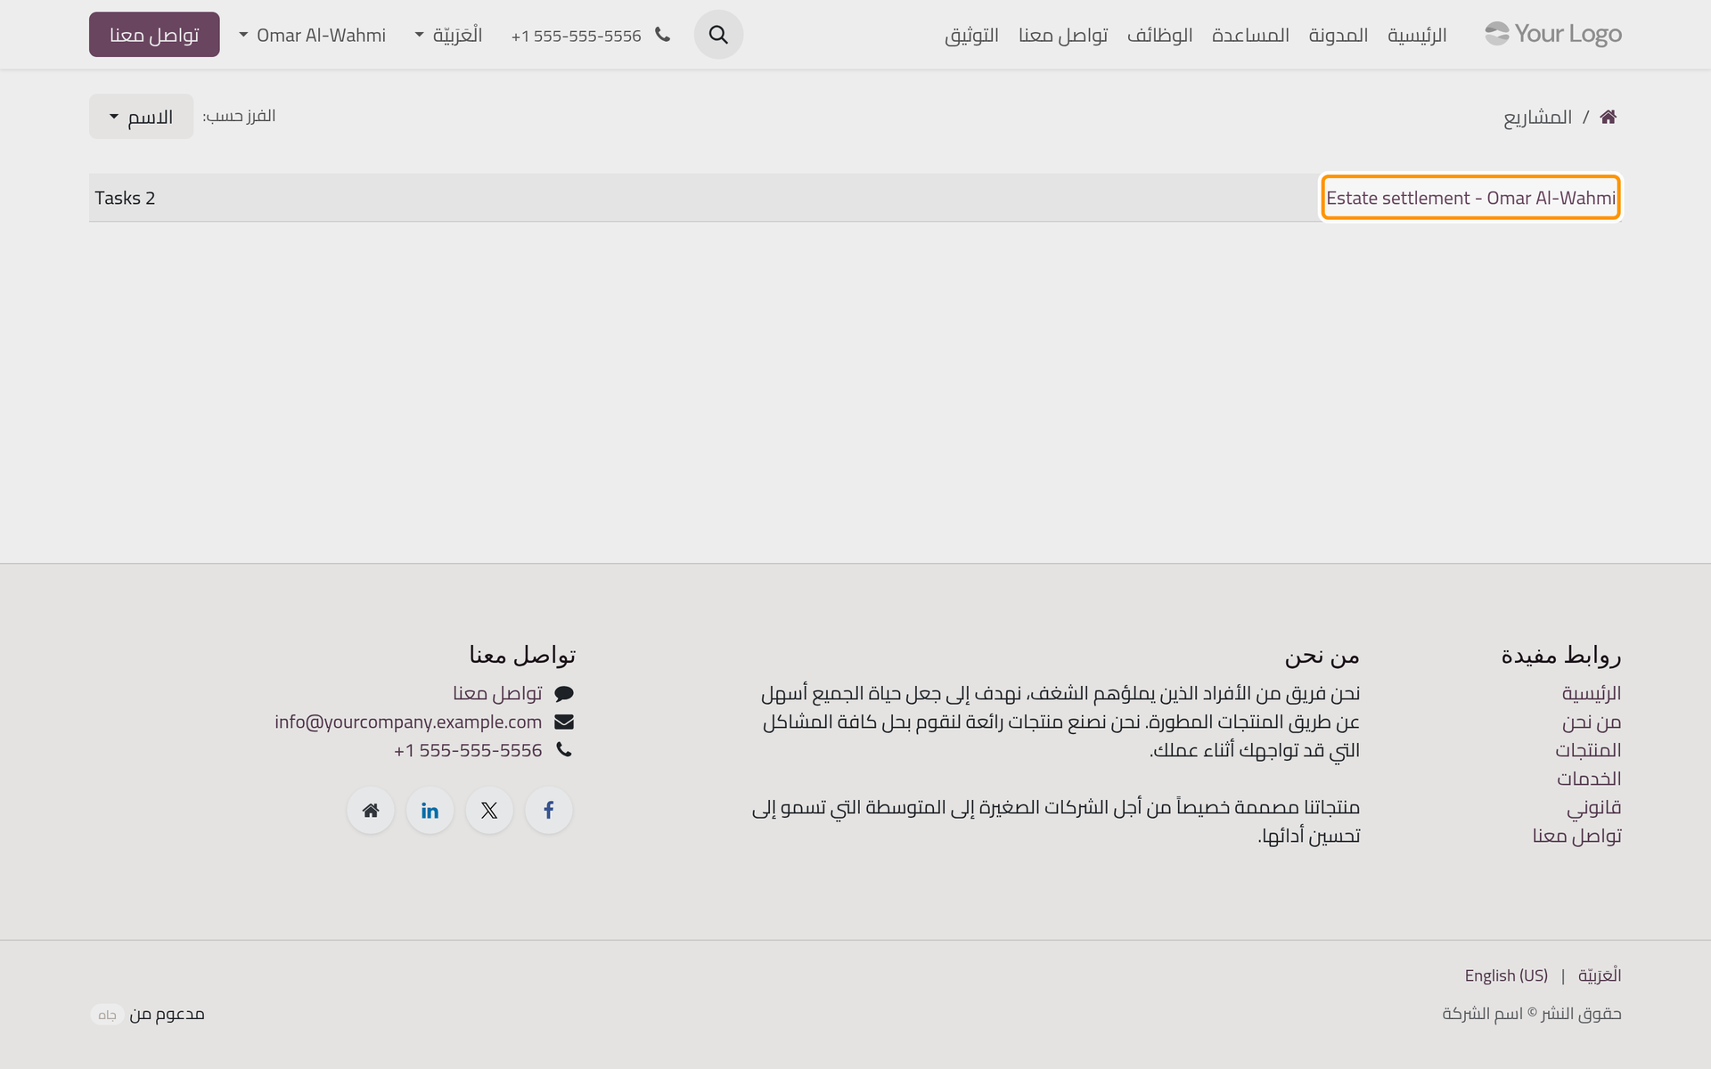This screenshot has height=1069, width=1711.
Task: Open المساعدة in top navigation
Action: [x=1250, y=35]
